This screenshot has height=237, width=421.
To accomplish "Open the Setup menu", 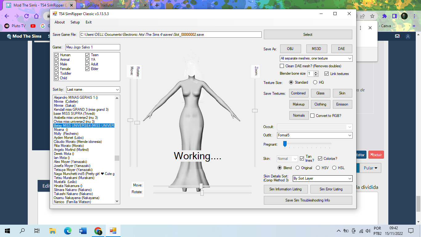I will click(75, 22).
